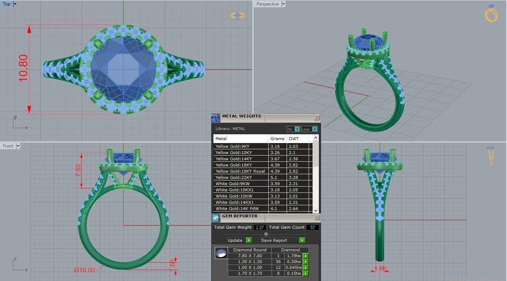
Task: Select the Yellow Gold:22KY row
Action: pyautogui.click(x=263, y=177)
